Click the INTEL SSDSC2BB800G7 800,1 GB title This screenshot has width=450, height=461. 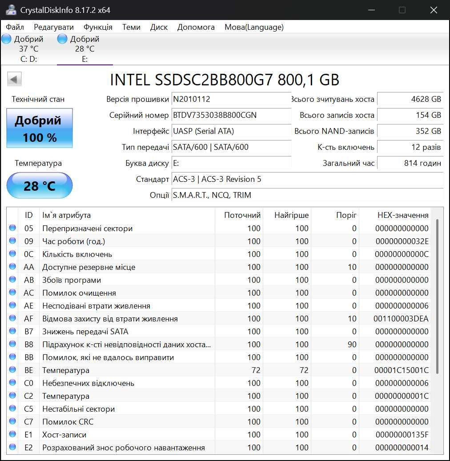click(225, 80)
